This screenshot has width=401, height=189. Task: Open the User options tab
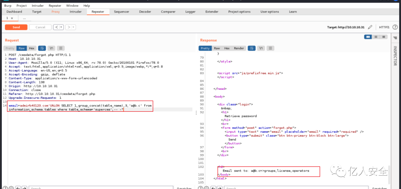[270, 12]
